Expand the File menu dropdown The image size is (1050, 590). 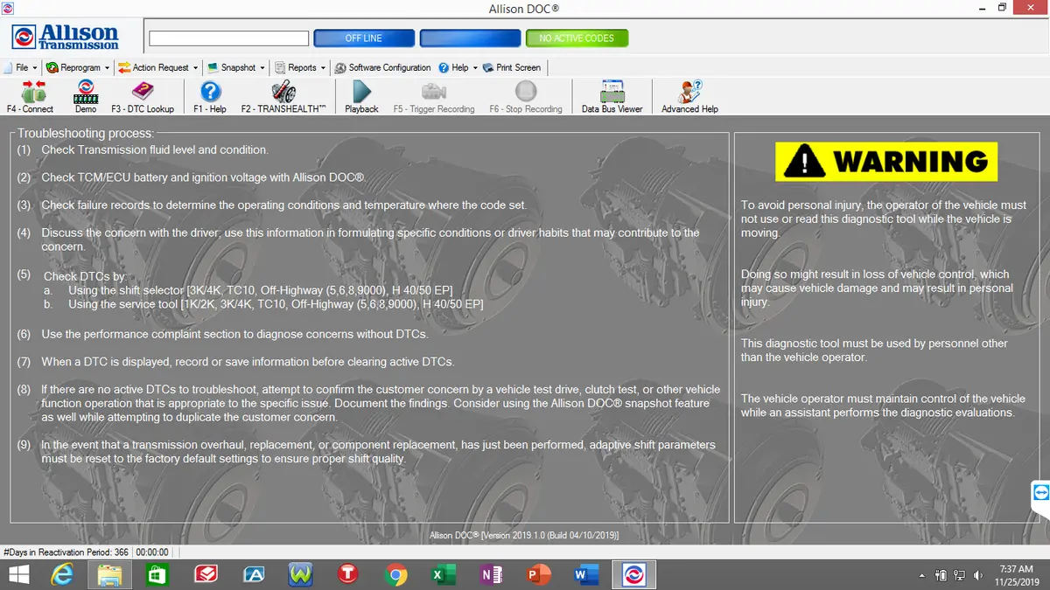(x=22, y=67)
